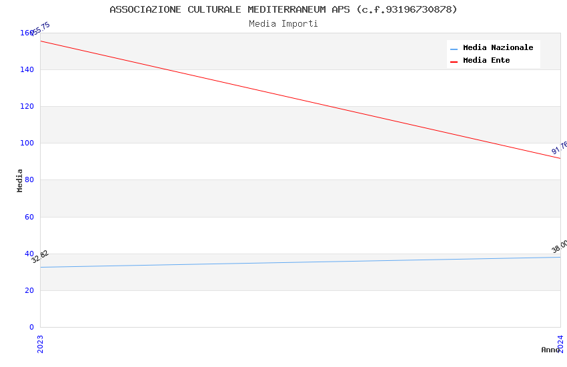Click the 32.82 data point label
Viewport: 567px width, 367px height.
tap(40, 256)
